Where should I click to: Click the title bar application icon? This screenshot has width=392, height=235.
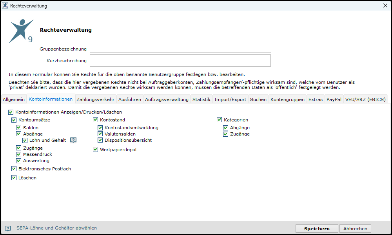5,5
